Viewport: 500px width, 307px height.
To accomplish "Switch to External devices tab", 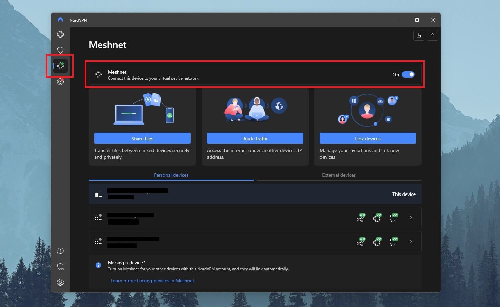I will 339,175.
